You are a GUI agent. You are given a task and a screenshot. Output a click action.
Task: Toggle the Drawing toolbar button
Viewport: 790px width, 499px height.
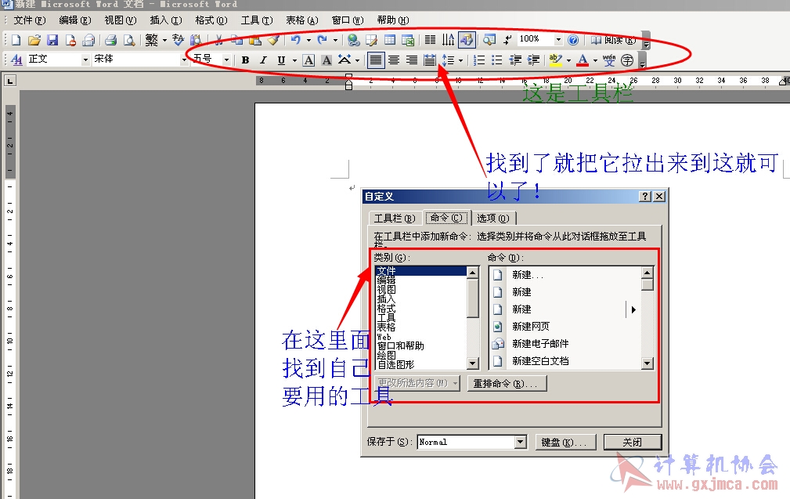point(467,40)
